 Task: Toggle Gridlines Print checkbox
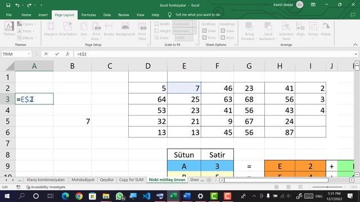click(x=205, y=38)
